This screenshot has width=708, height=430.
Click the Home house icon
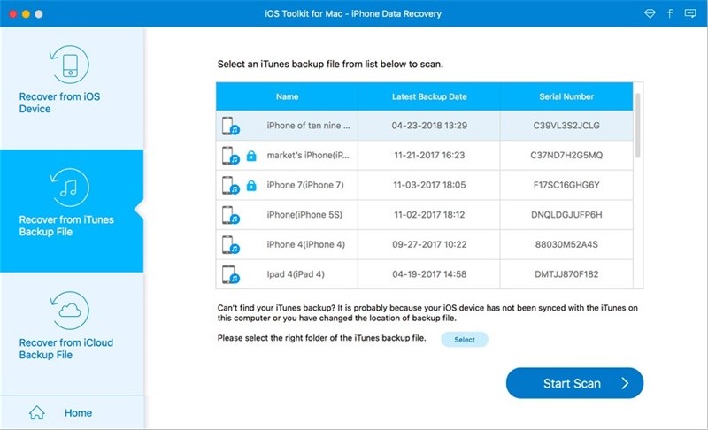(37, 412)
